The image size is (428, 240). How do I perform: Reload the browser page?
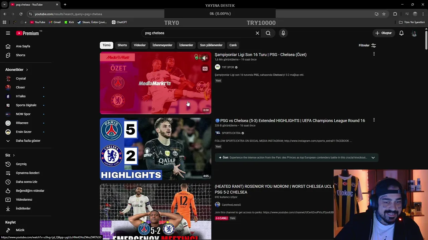coord(21,14)
